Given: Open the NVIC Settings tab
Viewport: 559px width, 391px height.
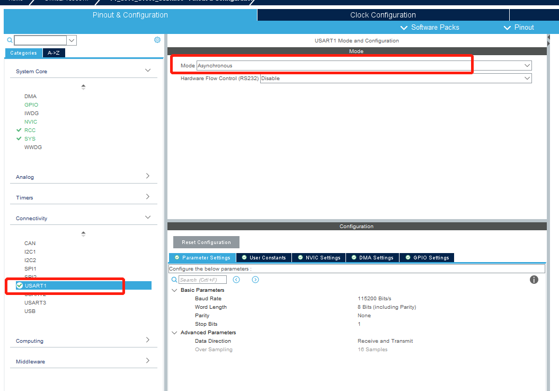Looking at the screenshot, I should [319, 257].
